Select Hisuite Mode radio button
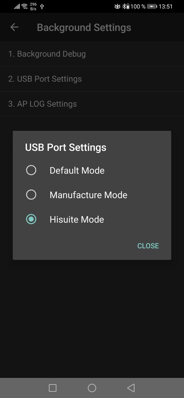This screenshot has height=398, width=184. click(31, 219)
